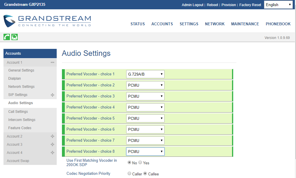This screenshot has height=178, width=296.
Task: Expand SIP Settings using its plus icon
Action: pos(53,95)
